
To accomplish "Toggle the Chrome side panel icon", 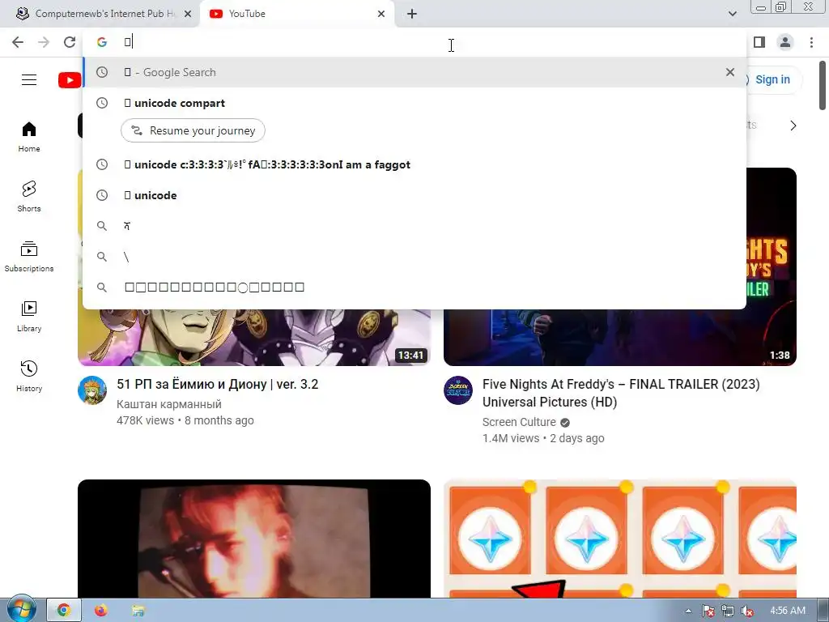I will pyautogui.click(x=759, y=42).
